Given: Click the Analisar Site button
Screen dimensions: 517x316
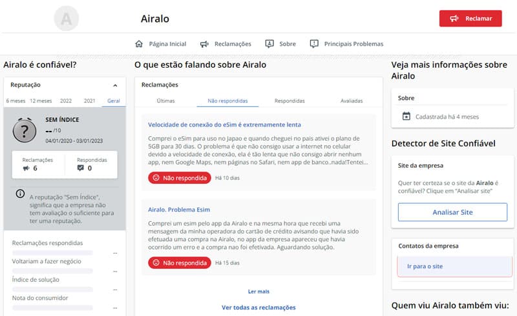Looking at the screenshot, I should point(452,212).
